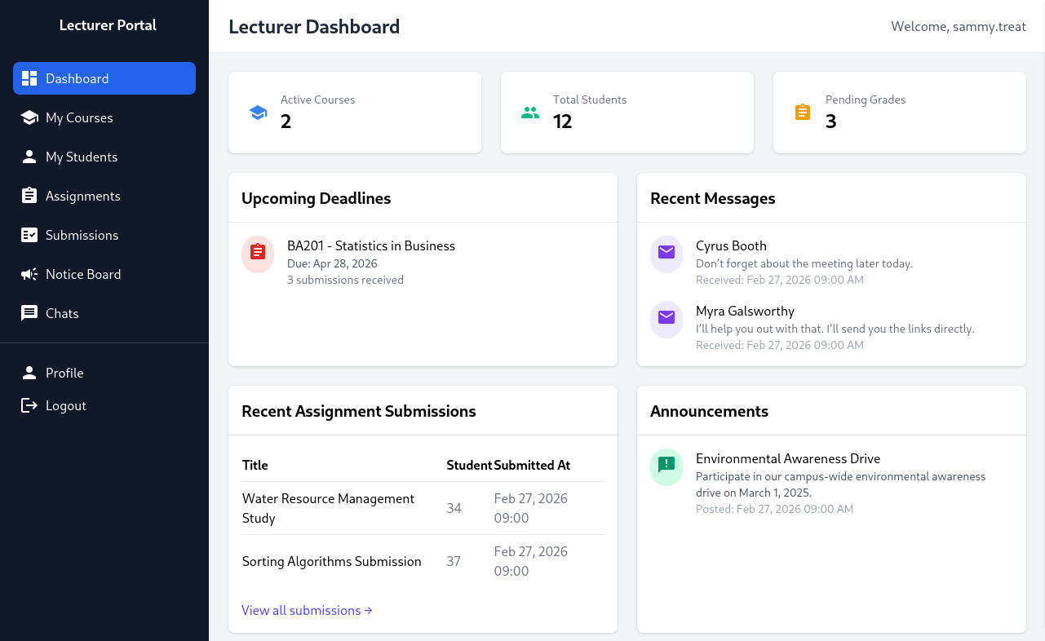Click the red clipboard icon beside BA201 deadline

pos(258,254)
